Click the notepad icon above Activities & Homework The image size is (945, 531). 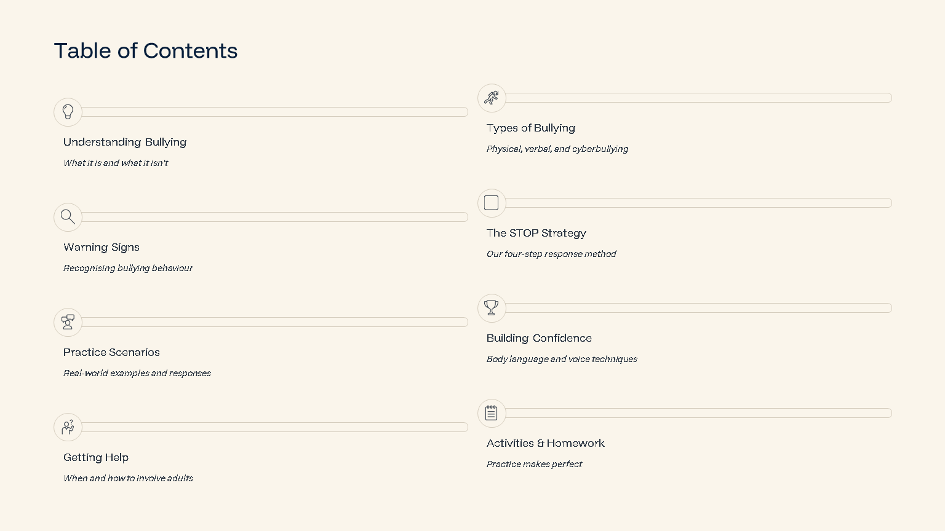click(492, 413)
